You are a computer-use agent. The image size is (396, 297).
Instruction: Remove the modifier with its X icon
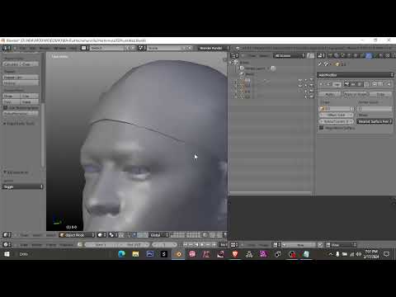[x=389, y=84]
